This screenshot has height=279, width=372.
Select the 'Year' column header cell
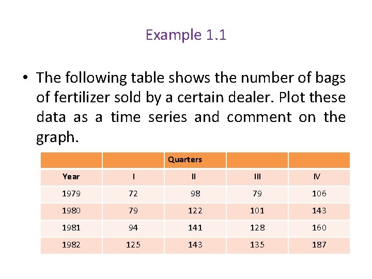(71, 177)
